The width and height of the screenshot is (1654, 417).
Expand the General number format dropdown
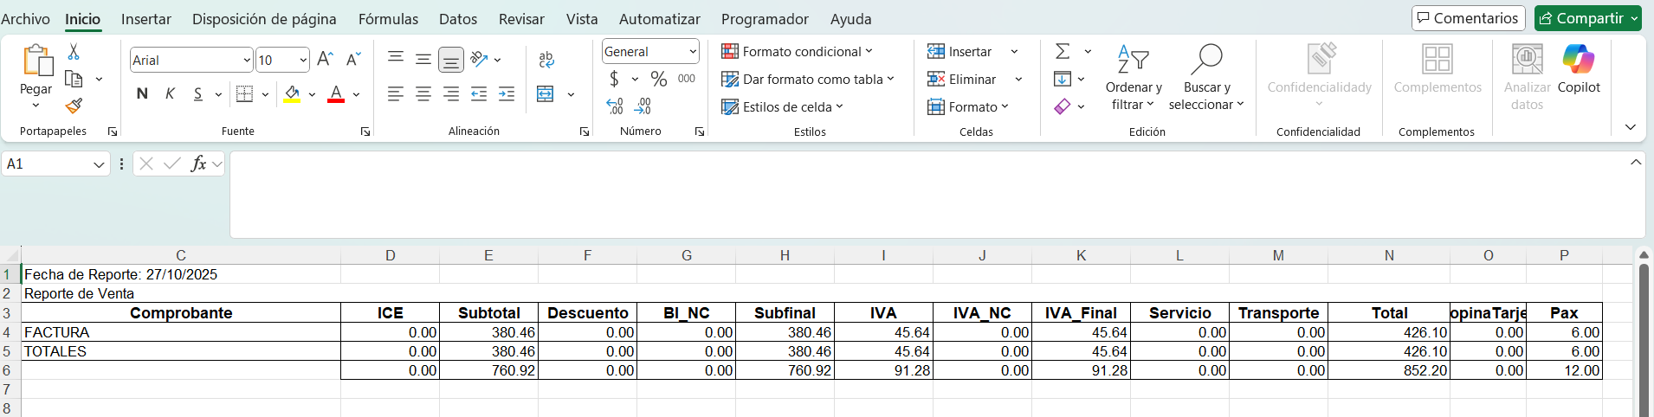(x=693, y=52)
